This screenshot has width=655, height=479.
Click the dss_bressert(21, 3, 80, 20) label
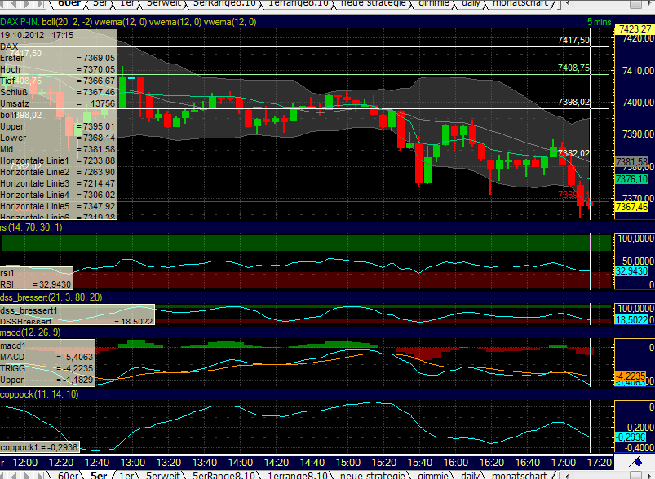[53, 297]
